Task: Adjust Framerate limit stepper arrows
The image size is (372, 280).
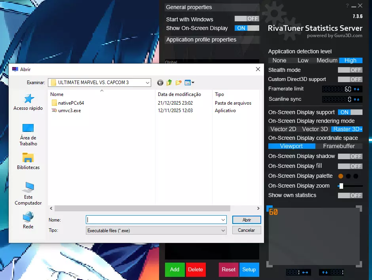Action: pyautogui.click(x=357, y=89)
